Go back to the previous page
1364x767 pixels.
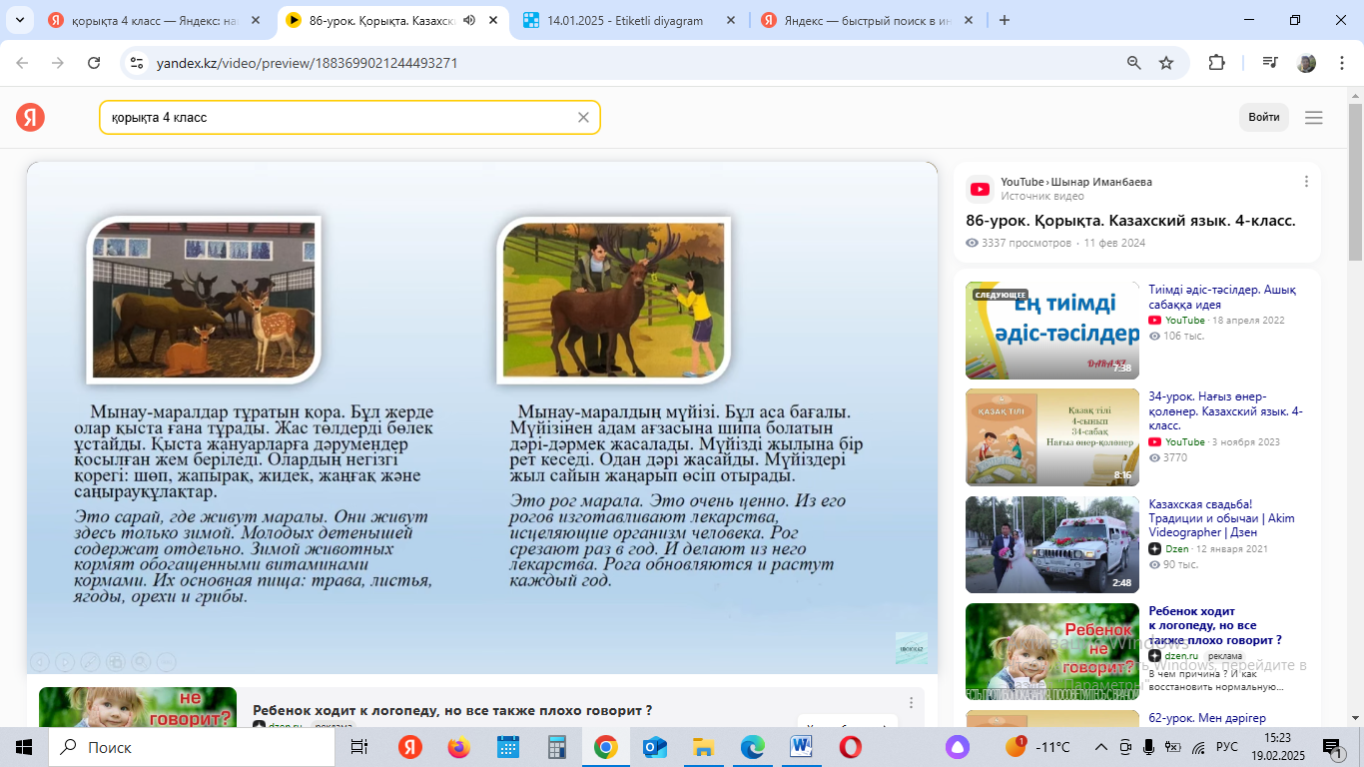pos(23,63)
